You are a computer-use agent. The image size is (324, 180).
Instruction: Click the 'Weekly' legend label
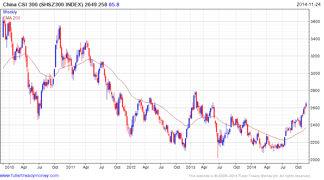10,12
